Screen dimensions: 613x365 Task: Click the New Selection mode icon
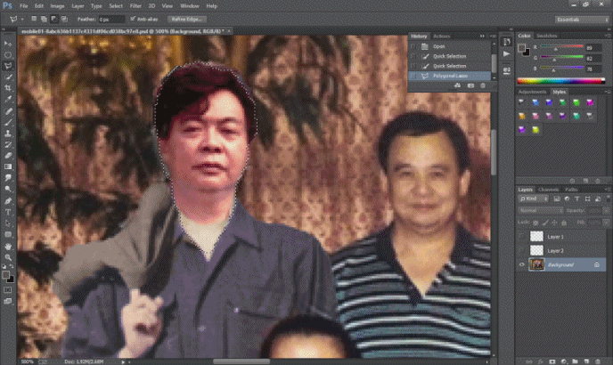coord(34,19)
